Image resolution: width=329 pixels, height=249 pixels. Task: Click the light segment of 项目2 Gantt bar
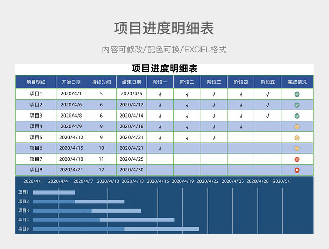click(x=99, y=202)
